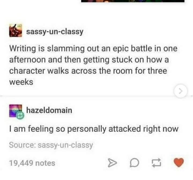Click the word 'weeks' in the post
Image resolution: width=193 pixels, height=180 pixels.
[x=21, y=82]
